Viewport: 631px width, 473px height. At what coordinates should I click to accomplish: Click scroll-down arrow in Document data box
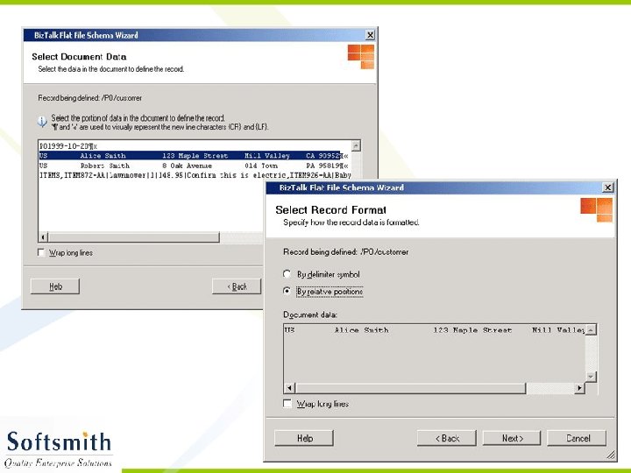(x=591, y=377)
